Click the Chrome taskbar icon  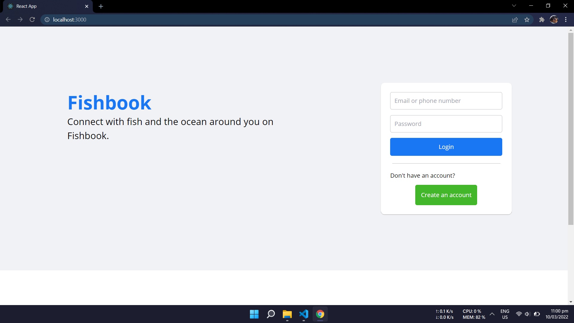click(320, 314)
